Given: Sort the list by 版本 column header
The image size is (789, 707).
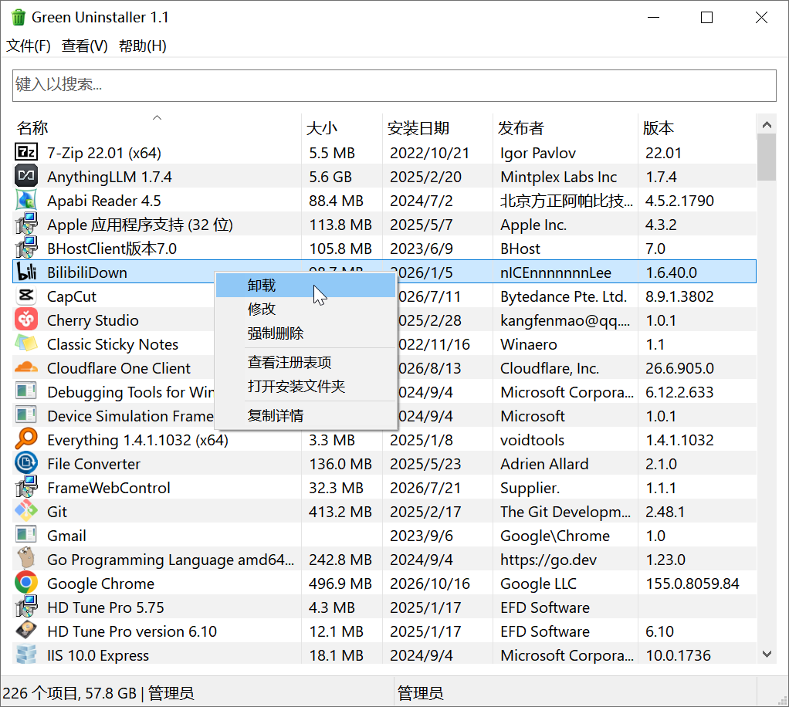Looking at the screenshot, I should coord(697,128).
